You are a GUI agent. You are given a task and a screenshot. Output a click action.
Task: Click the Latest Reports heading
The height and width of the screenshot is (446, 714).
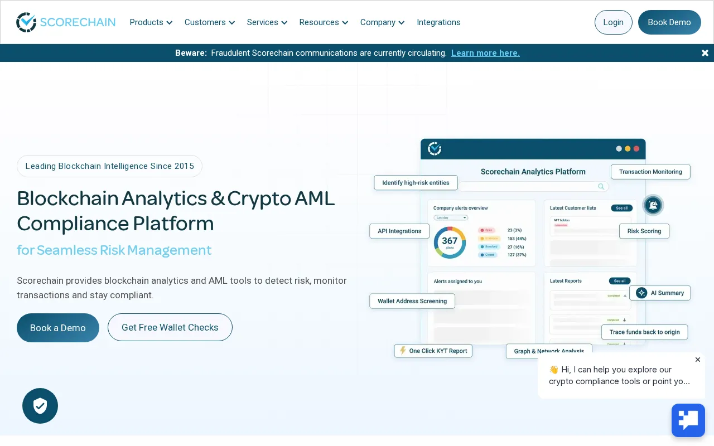(x=566, y=281)
